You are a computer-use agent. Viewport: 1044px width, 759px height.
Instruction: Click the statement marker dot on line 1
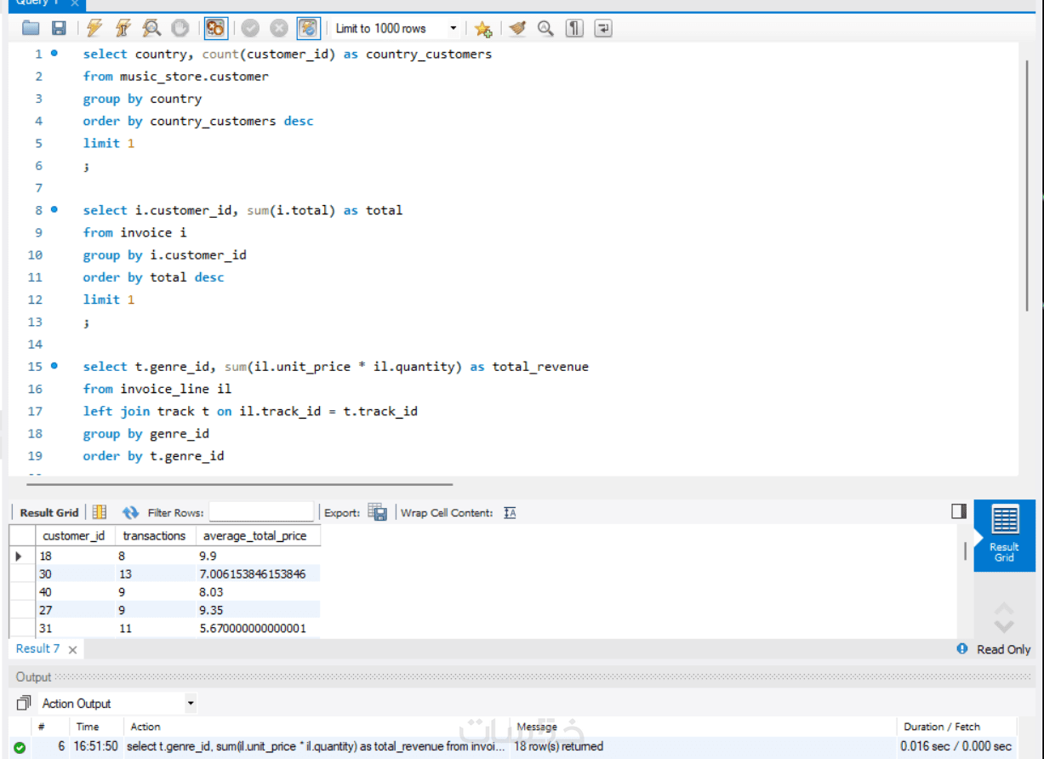point(54,53)
